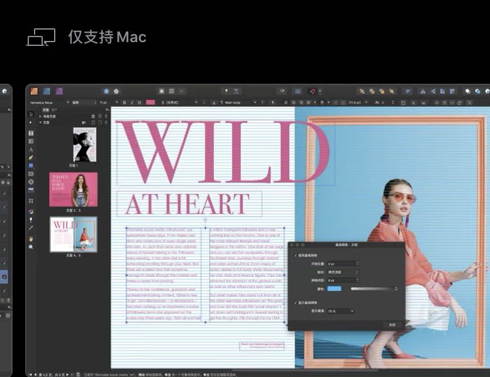The height and width of the screenshot is (377, 490).
Task: Select the hand View tool
Action: (31, 239)
